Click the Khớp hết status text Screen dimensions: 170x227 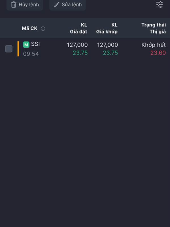(x=154, y=45)
